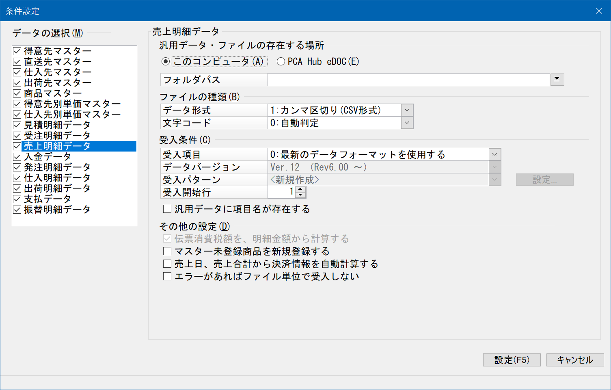Open the 文字コード dropdown
The height and width of the screenshot is (390, 611).
(407, 123)
